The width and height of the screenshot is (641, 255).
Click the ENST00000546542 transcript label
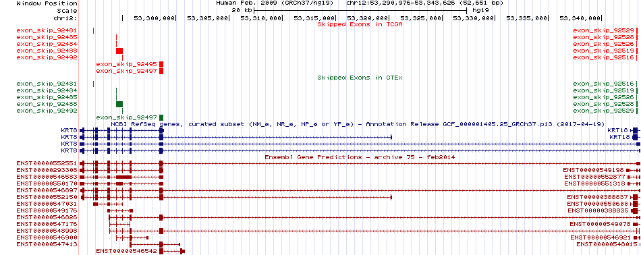click(x=126, y=252)
